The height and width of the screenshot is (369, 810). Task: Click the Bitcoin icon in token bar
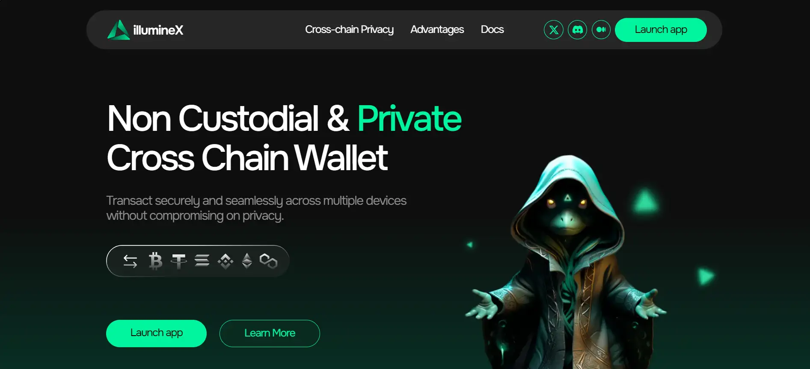click(155, 261)
